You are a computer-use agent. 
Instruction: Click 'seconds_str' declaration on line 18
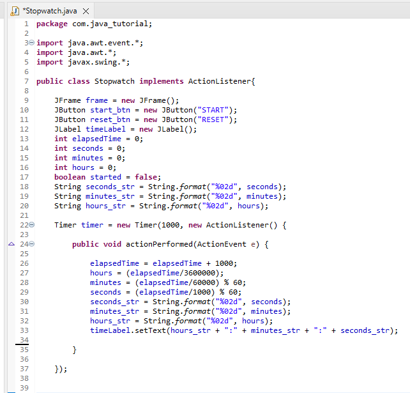pyautogui.click(x=110, y=187)
